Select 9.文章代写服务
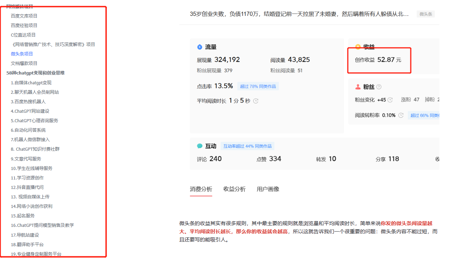Viewport: 463px width, 258px height. (26, 159)
